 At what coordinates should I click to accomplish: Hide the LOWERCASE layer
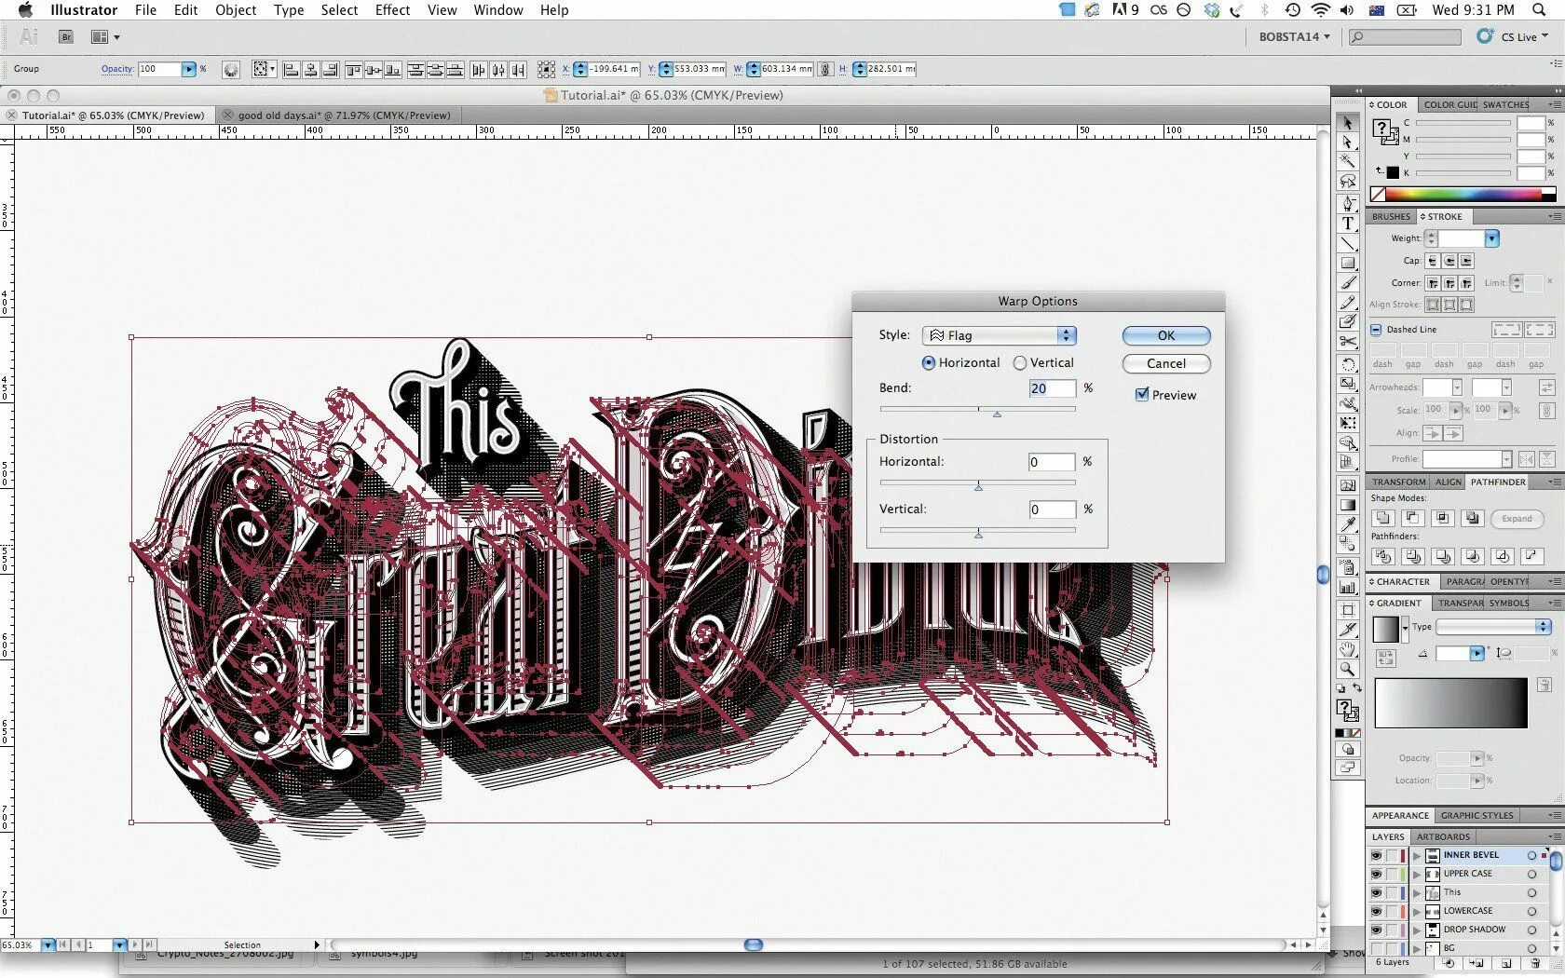click(1376, 911)
